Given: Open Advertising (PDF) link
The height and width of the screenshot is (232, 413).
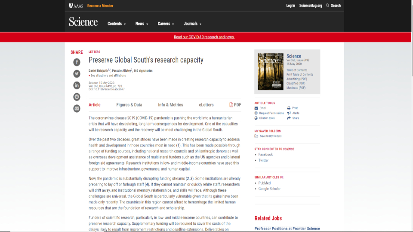Looking at the screenshot, I should [x=296, y=79].
